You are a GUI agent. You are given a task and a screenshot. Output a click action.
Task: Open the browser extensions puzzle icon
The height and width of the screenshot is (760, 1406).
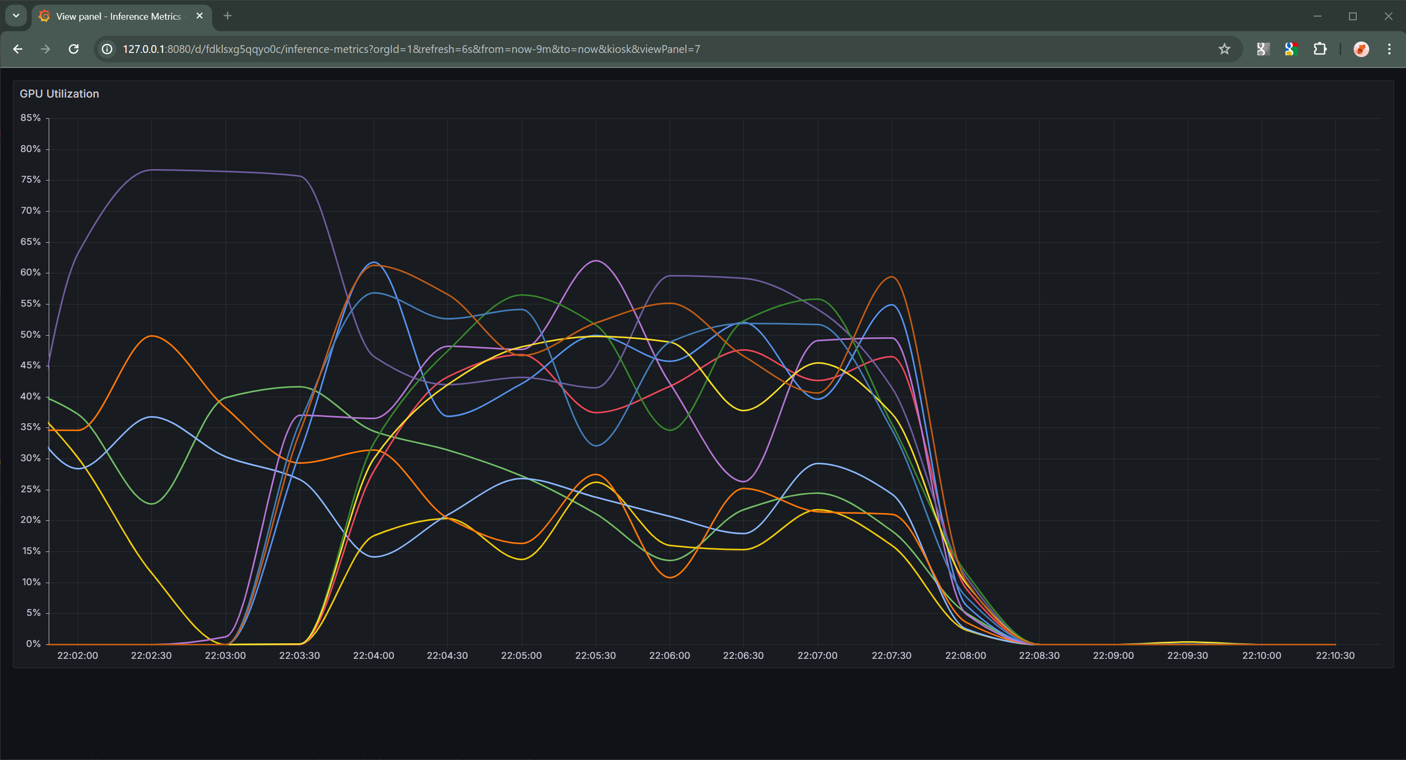point(1320,49)
